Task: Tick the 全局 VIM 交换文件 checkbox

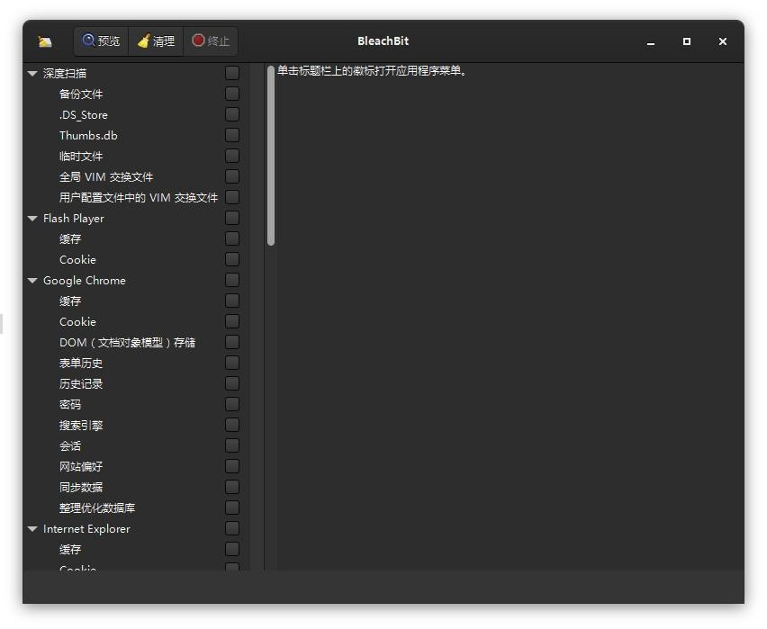Action: pyautogui.click(x=232, y=176)
